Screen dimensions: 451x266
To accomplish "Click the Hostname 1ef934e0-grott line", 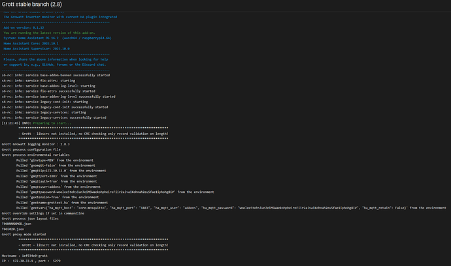I will [x=26, y=256].
